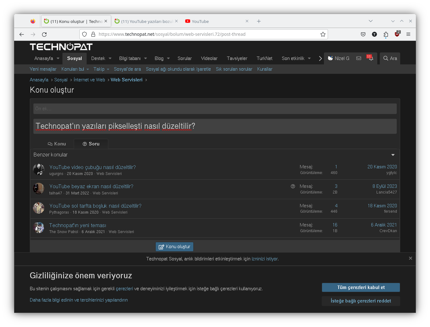Open the notifications bell with badge 11
The height and width of the screenshot is (327, 430).
(x=370, y=58)
